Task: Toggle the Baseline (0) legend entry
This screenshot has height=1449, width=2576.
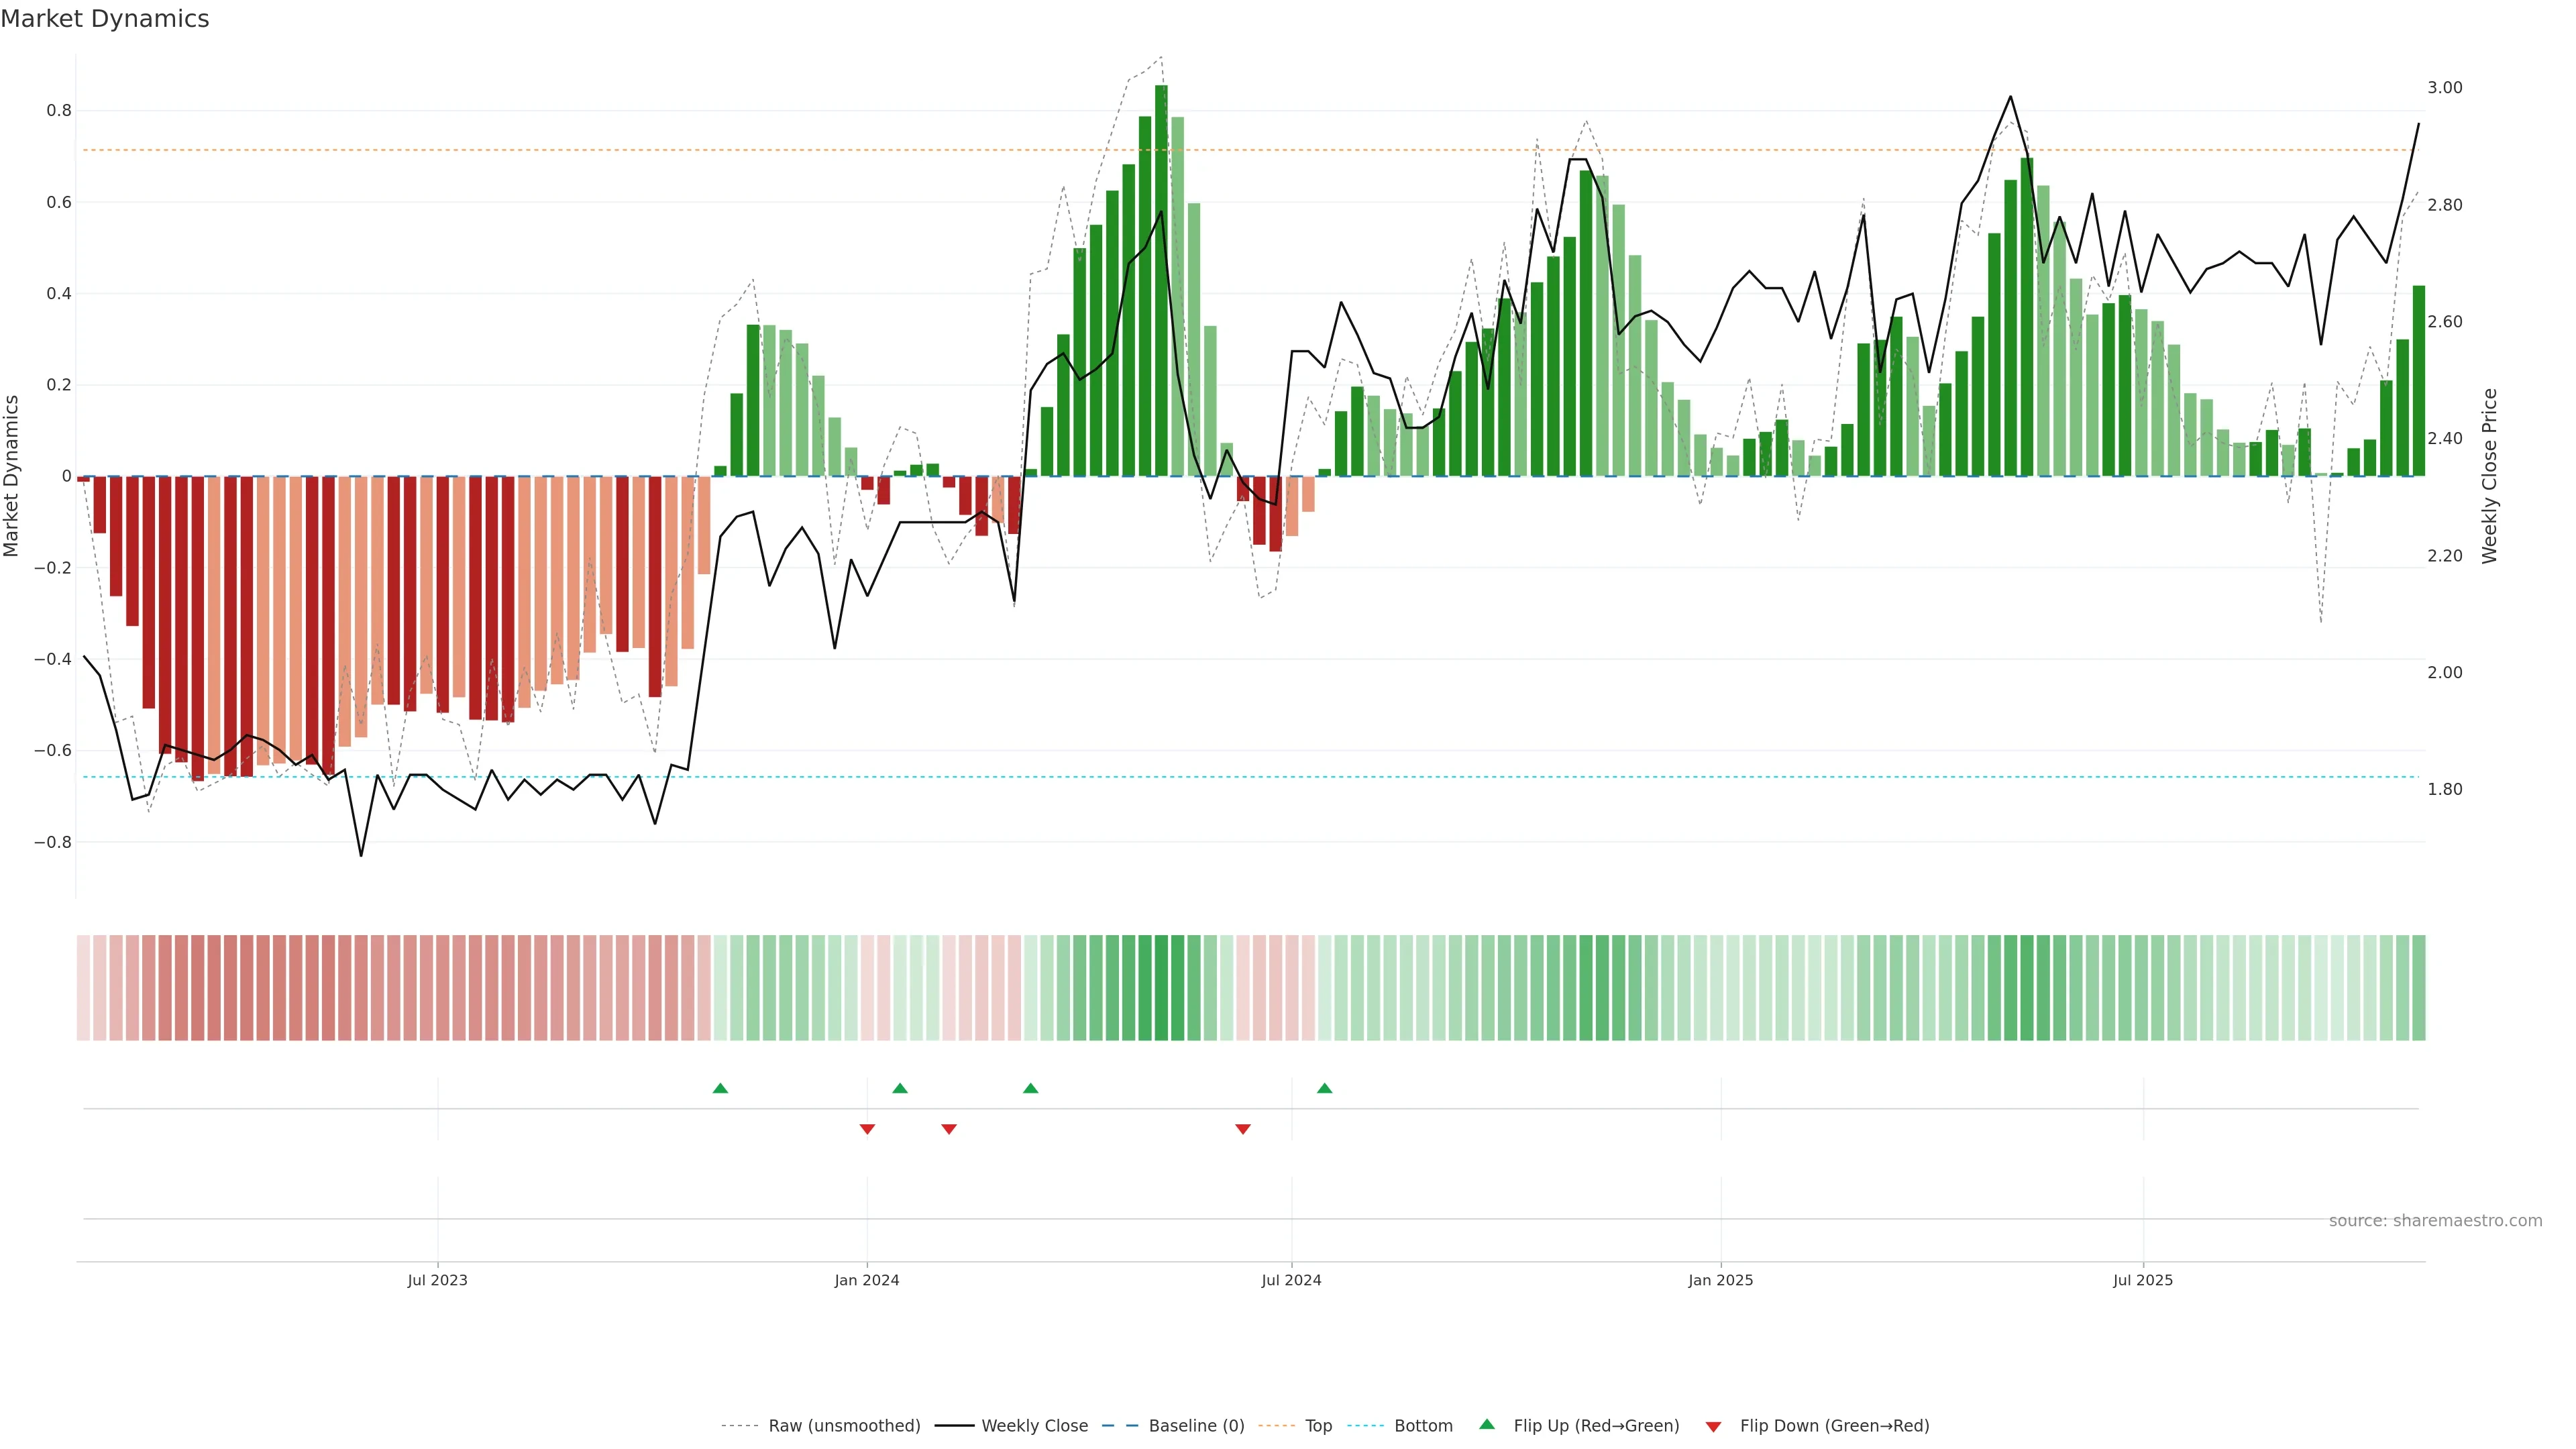Action: click(1196, 1426)
